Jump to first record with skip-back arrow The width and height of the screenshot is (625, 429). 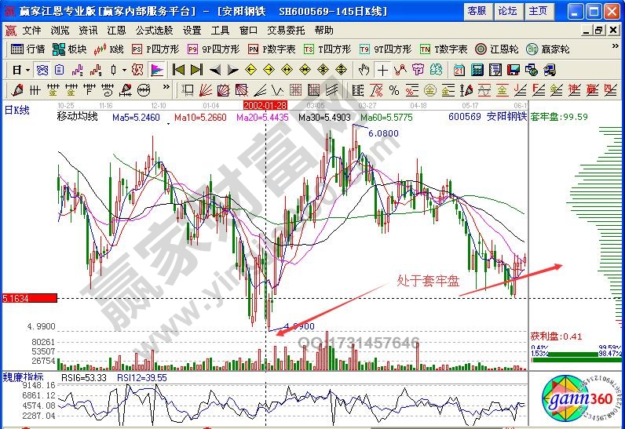177,69
